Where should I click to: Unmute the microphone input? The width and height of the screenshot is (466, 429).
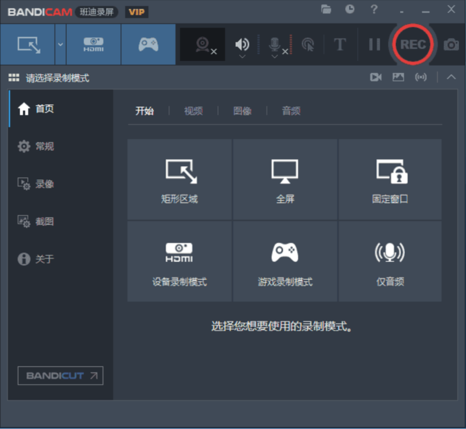coord(275,45)
